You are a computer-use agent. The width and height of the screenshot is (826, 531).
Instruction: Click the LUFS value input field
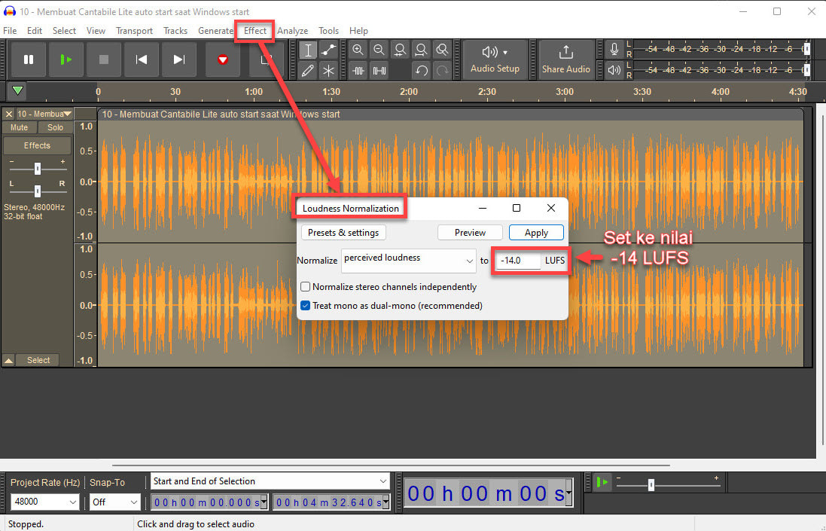(518, 261)
